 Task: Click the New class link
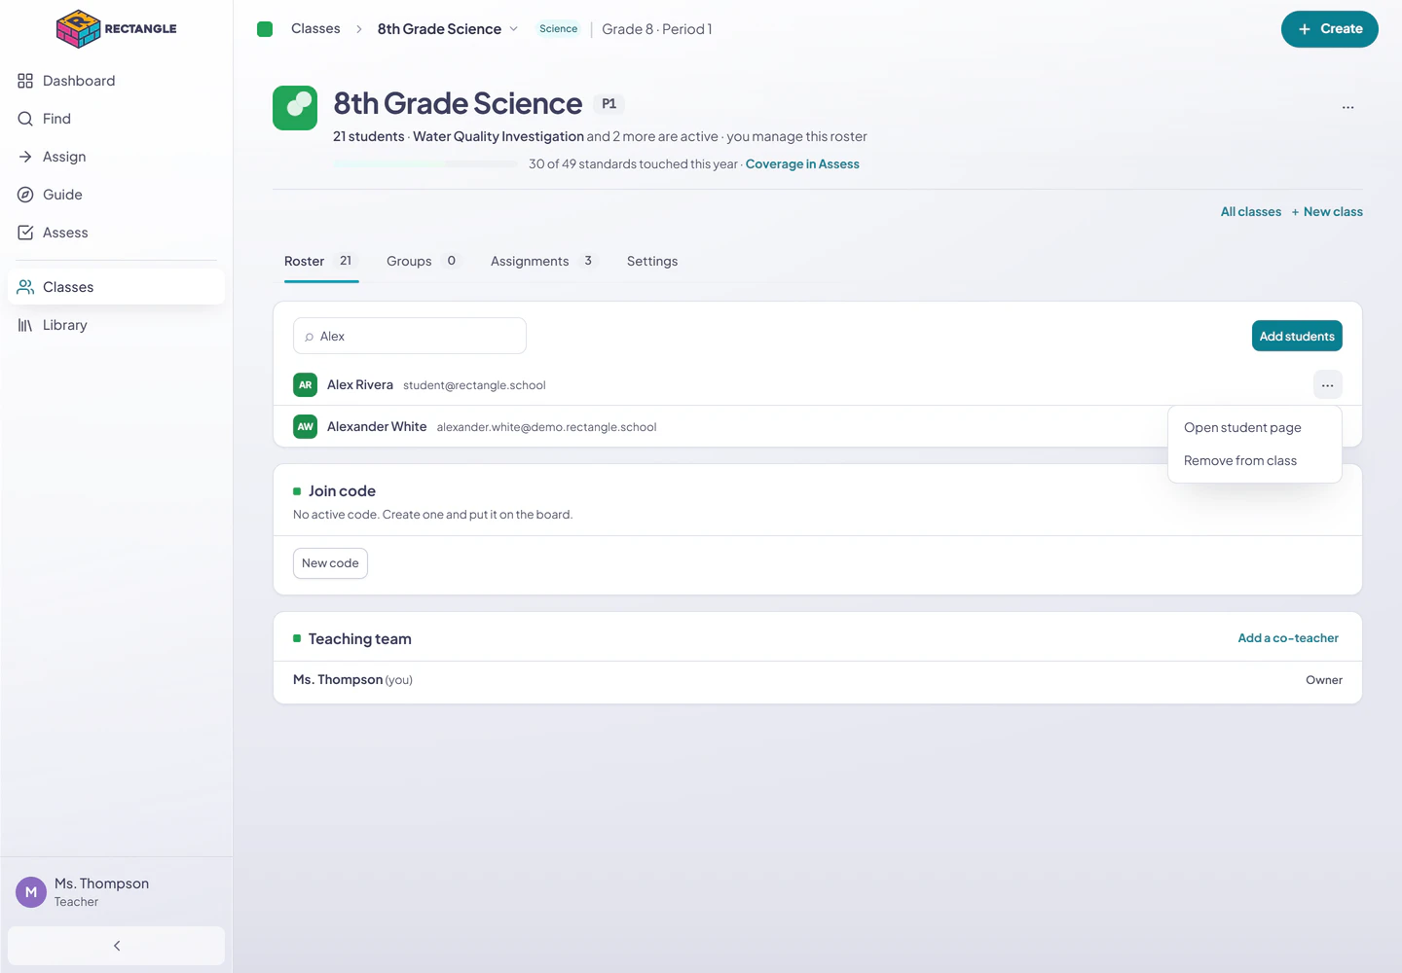click(1327, 212)
